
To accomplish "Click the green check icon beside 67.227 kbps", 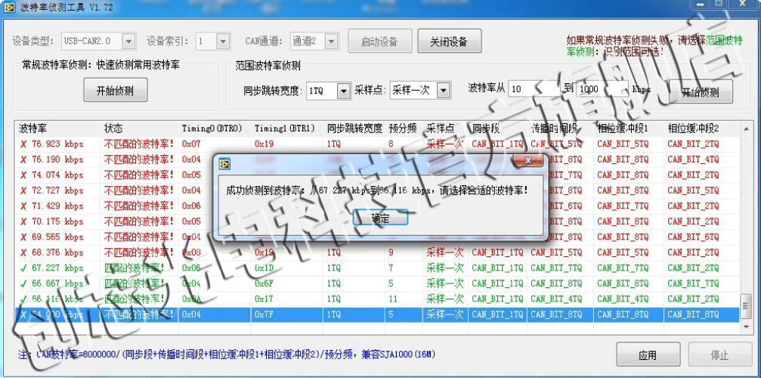I will (23, 268).
